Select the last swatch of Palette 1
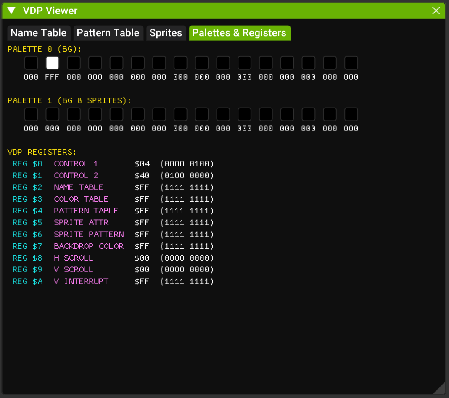449x398 pixels. (x=351, y=114)
